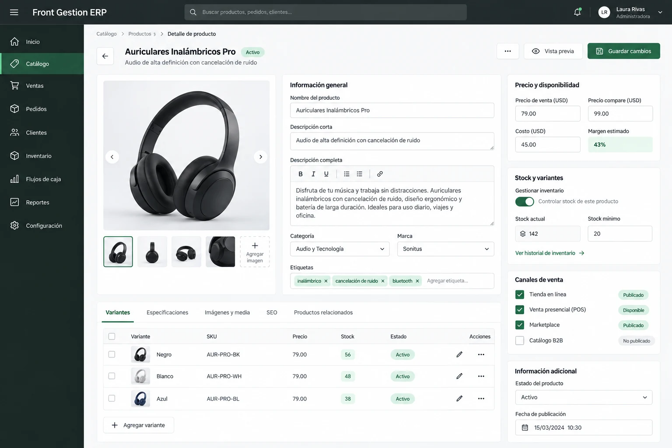672x448 pixels.
Task: Open Estado del producto dropdown
Action: point(584,397)
